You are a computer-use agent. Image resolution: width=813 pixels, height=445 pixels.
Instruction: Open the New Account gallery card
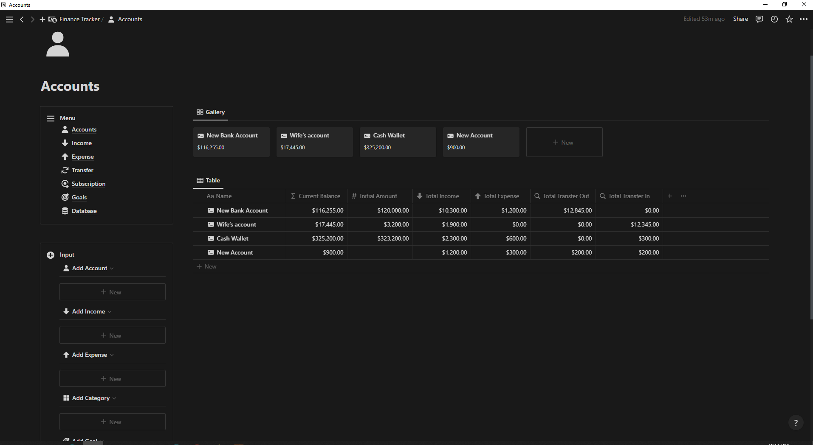click(481, 142)
